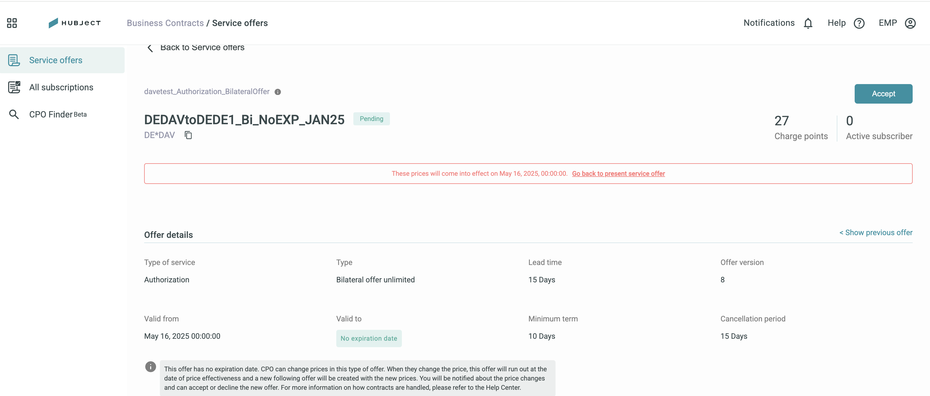Click info icon next to davetest_Authorization_BilateralOffer
The width and height of the screenshot is (930, 396).
point(278,92)
